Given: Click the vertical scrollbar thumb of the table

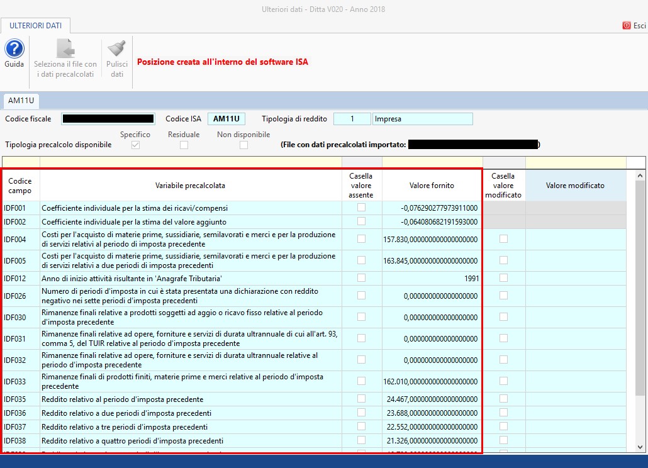Looking at the screenshot, I should click(x=640, y=288).
